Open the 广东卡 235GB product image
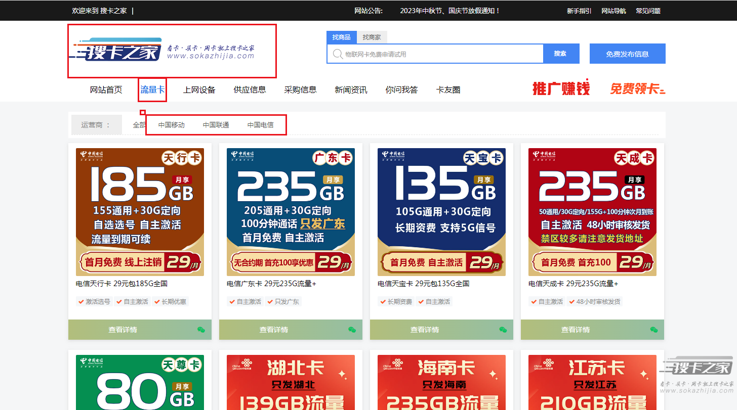 coord(291,212)
